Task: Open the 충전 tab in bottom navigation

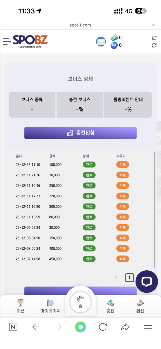Action: [110, 306]
